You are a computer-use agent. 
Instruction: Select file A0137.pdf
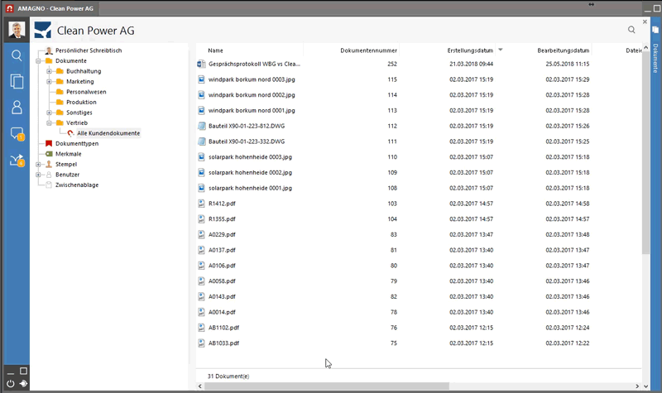pos(222,250)
